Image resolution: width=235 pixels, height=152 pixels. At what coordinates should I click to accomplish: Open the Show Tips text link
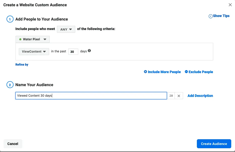(221, 16)
